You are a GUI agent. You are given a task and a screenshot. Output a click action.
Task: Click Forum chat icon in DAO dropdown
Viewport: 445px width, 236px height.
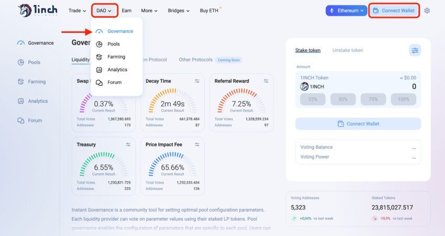point(99,83)
